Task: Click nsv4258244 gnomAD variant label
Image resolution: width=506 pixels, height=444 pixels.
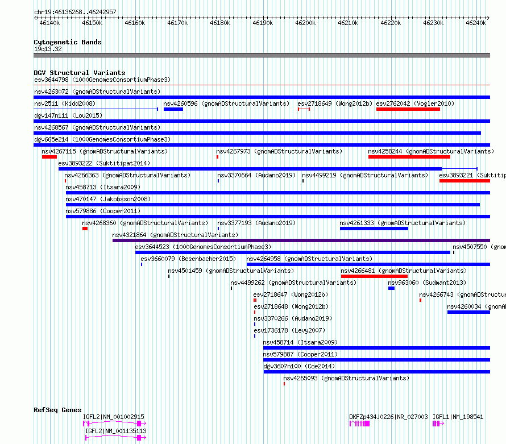Action: coord(431,151)
